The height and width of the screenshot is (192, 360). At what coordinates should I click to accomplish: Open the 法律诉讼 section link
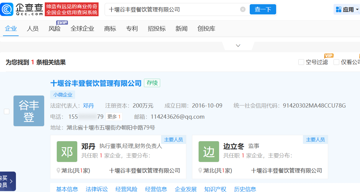click(96, 189)
